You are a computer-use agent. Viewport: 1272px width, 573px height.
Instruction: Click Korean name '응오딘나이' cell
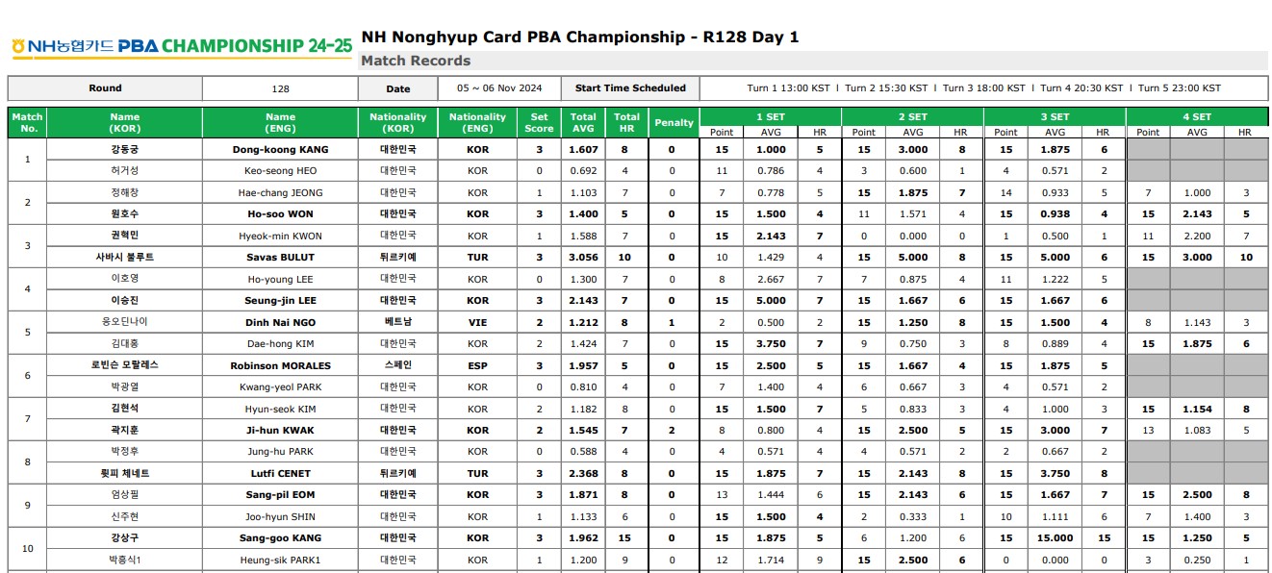(x=124, y=322)
